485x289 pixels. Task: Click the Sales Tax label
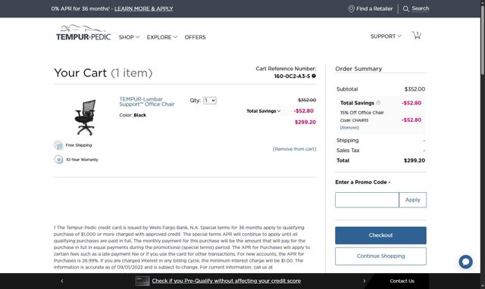348,151
